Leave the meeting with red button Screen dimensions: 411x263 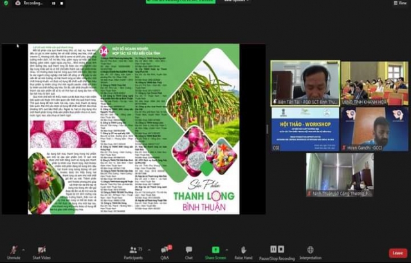click(x=397, y=253)
